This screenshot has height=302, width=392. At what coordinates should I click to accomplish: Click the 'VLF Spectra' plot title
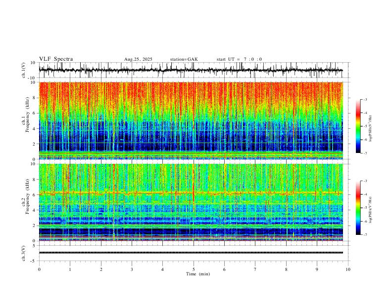(x=56, y=59)
